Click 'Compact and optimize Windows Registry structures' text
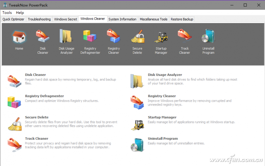Screen dimensions: 265x166 click(x=62, y=101)
